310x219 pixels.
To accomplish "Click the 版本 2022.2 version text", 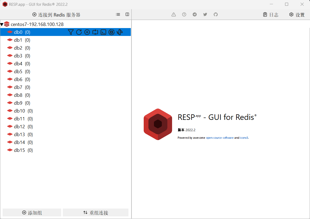I will click(x=187, y=130).
